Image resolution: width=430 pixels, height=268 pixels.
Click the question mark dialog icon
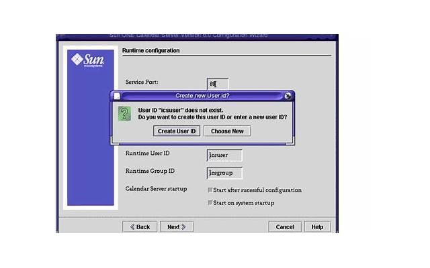point(124,113)
